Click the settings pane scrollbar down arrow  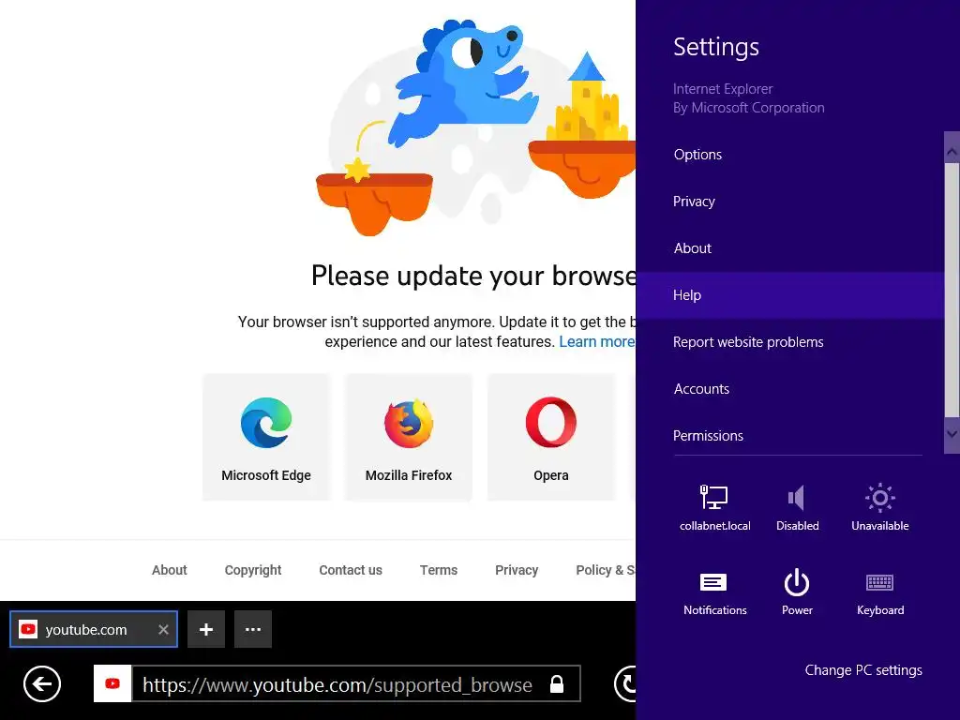[x=952, y=433]
